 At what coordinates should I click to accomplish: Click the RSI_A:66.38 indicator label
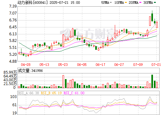(28, 93)
